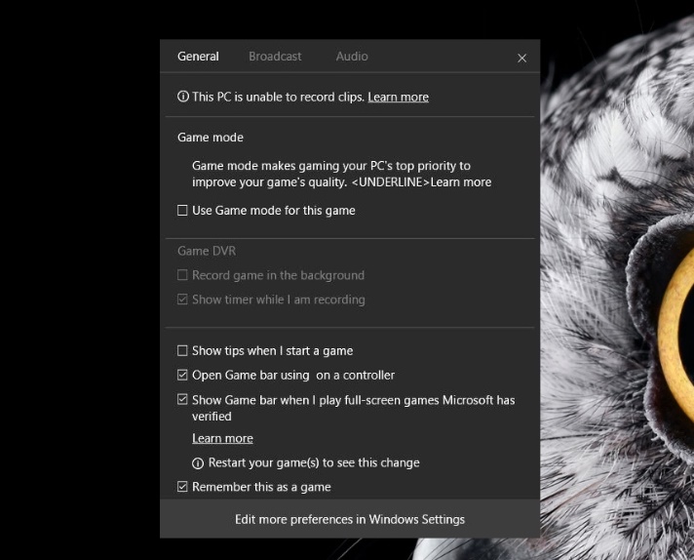This screenshot has width=694, height=560.
Task: Click the Game DVR section heading
Action: click(x=207, y=252)
